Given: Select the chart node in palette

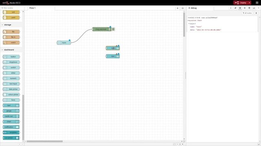Looking at the screenshot, I should [11, 122].
